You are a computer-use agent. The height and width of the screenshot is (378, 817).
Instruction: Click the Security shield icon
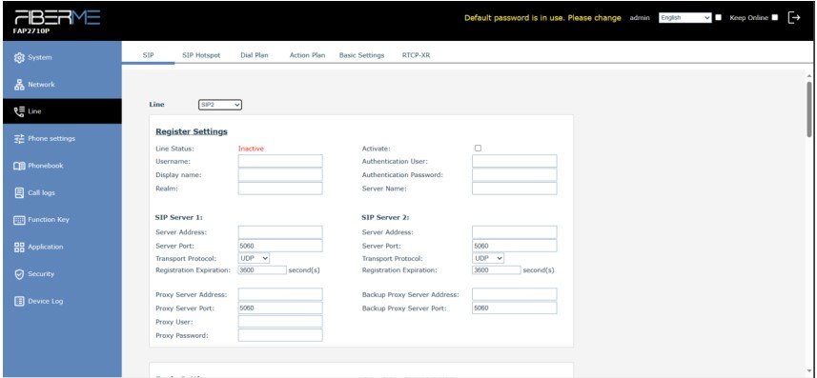click(x=19, y=274)
